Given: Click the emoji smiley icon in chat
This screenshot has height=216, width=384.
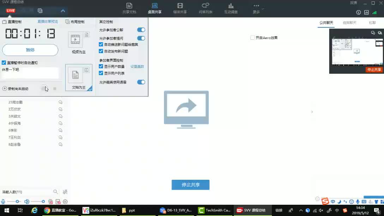Looking at the screenshot, I should pyautogui.click(x=317, y=199).
